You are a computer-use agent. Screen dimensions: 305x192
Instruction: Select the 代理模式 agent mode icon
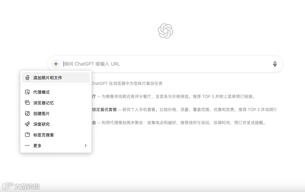pos(27,92)
